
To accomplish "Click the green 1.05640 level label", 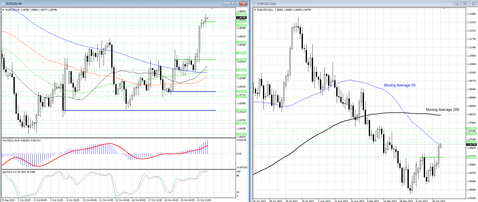I will pos(242,76).
